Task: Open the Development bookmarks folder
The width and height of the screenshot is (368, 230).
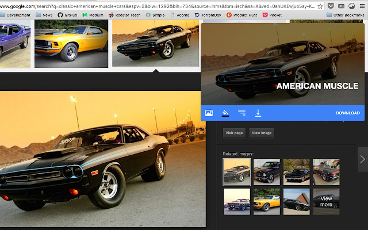Action: point(16,15)
